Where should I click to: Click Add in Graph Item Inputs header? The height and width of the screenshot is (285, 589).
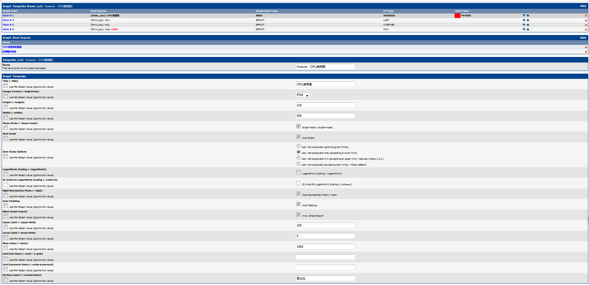pyautogui.click(x=583, y=38)
